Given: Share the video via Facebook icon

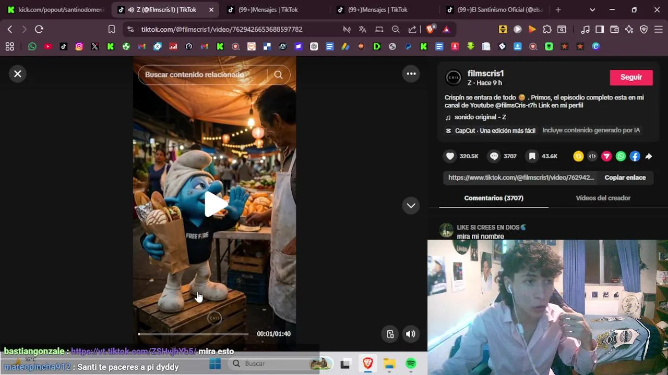Looking at the screenshot, I should pos(635,156).
